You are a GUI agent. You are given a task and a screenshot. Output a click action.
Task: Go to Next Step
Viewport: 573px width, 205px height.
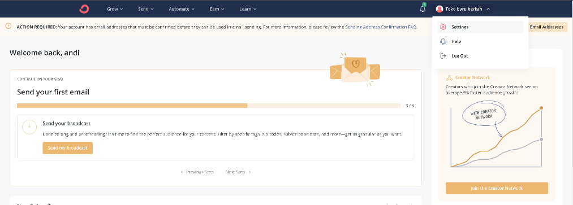pos(238,172)
